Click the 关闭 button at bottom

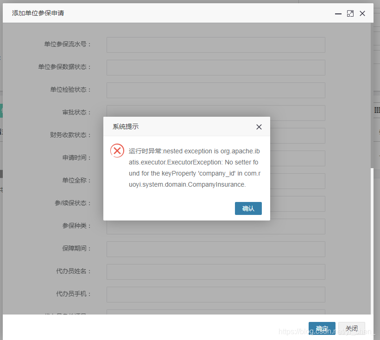[x=352, y=328]
